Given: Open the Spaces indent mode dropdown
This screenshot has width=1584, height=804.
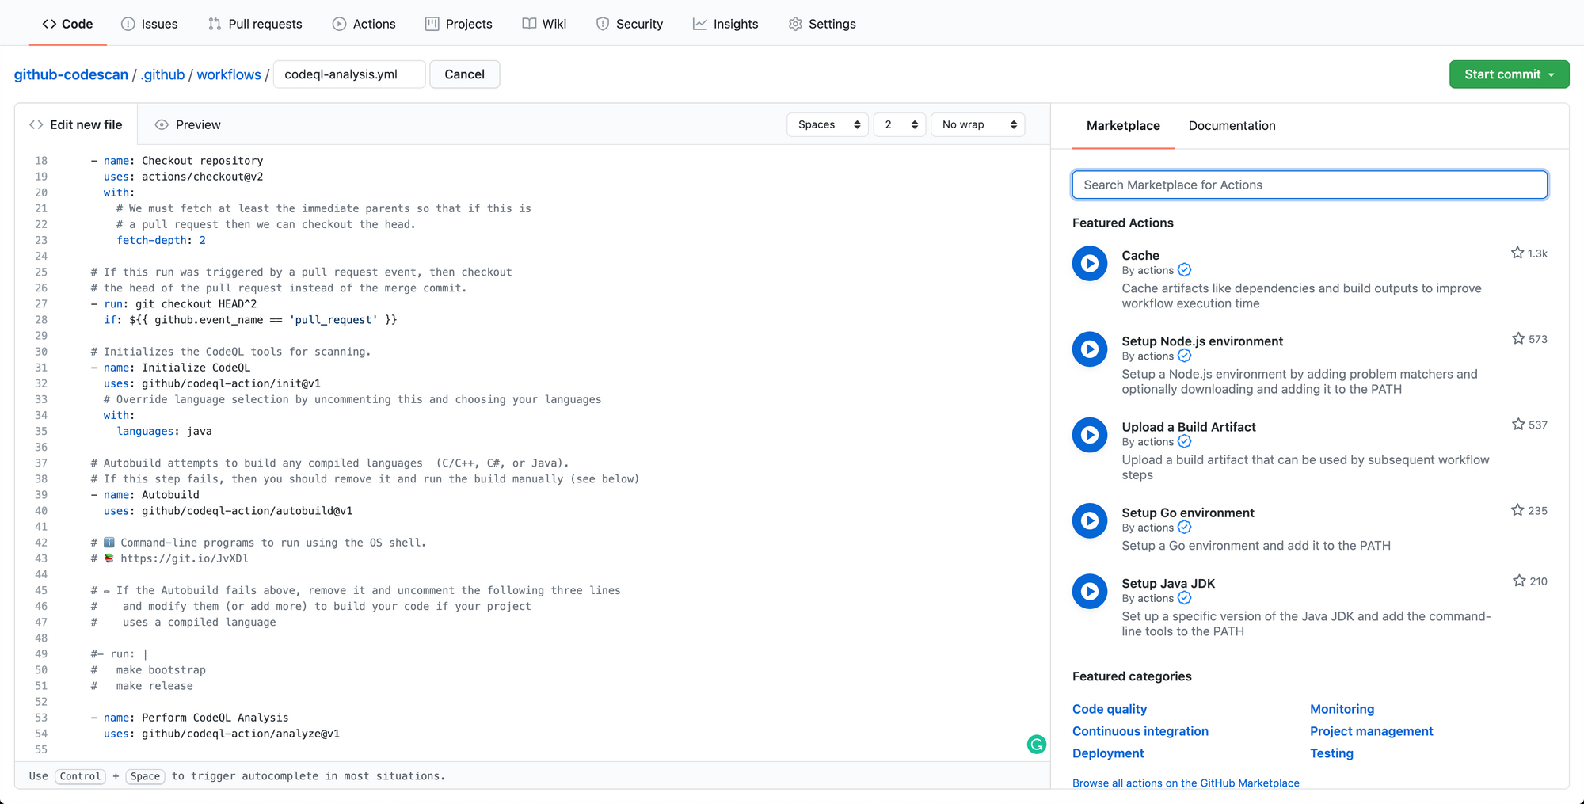Looking at the screenshot, I should pyautogui.click(x=828, y=124).
